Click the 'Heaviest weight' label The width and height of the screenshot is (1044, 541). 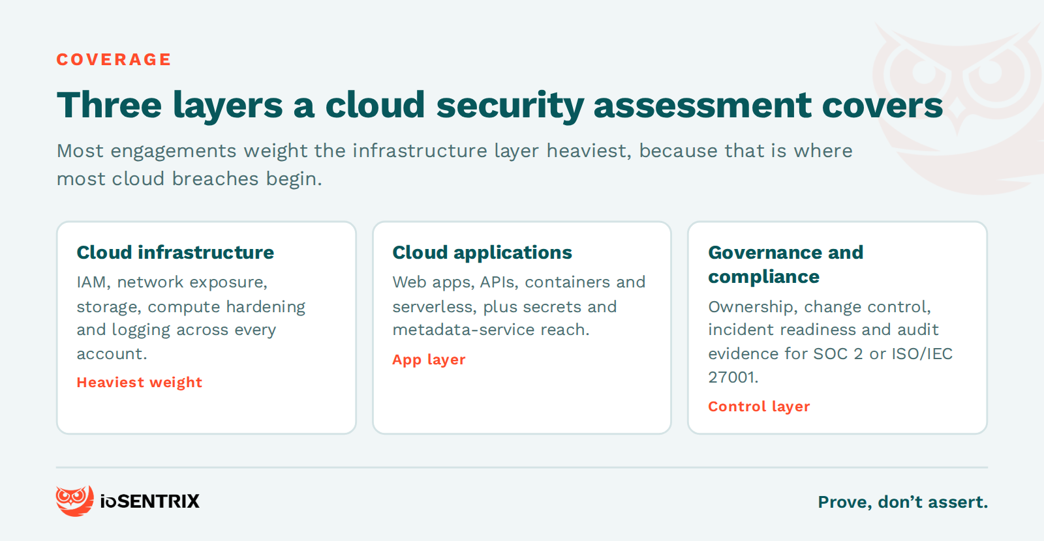tap(140, 383)
